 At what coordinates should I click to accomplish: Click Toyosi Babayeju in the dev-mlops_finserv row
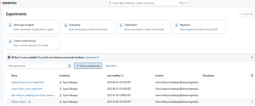click(70, 95)
